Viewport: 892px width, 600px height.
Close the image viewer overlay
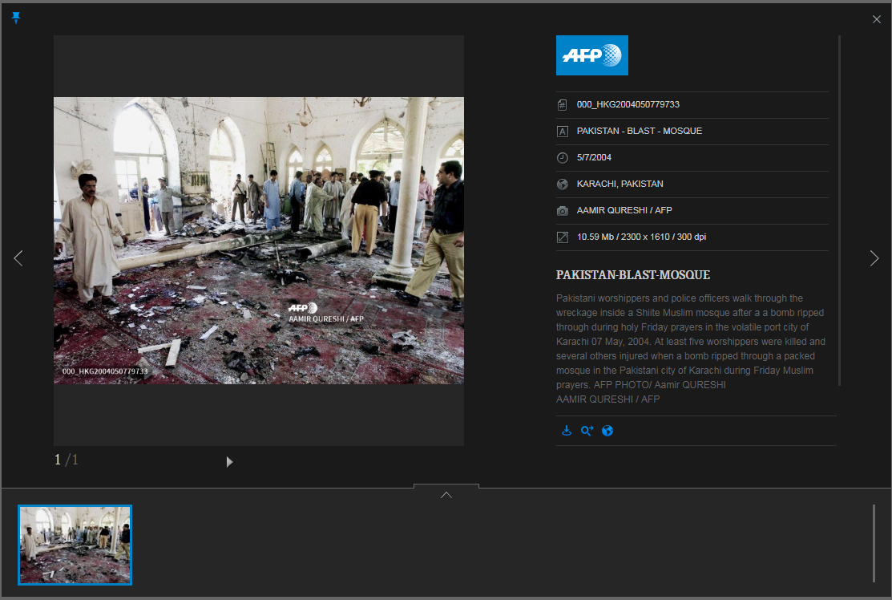(876, 19)
